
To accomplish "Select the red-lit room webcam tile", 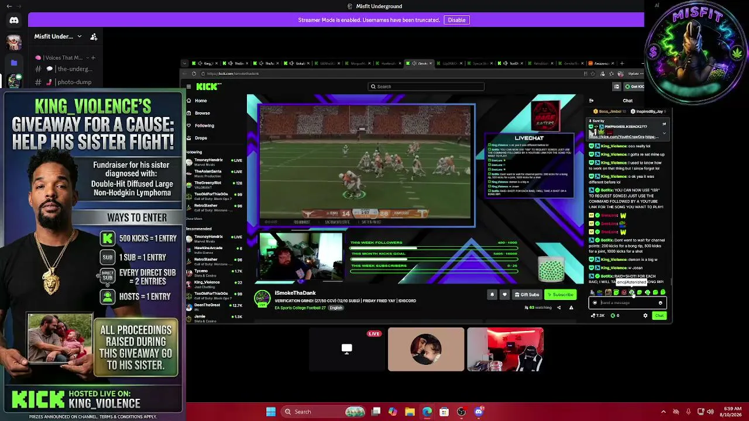I will click(x=505, y=350).
